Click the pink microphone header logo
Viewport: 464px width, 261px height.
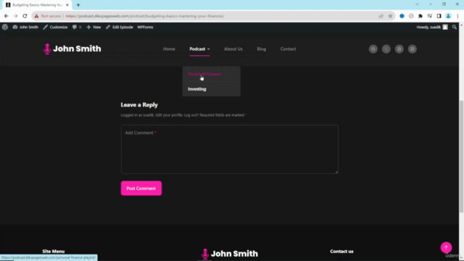[47, 49]
